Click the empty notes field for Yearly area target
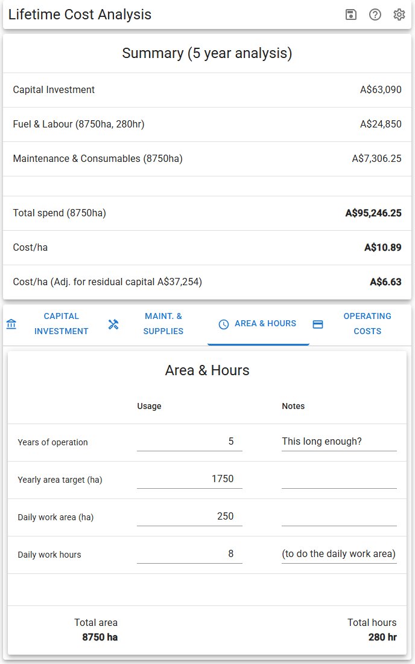Viewport: 415px width, 664px height. [x=339, y=479]
